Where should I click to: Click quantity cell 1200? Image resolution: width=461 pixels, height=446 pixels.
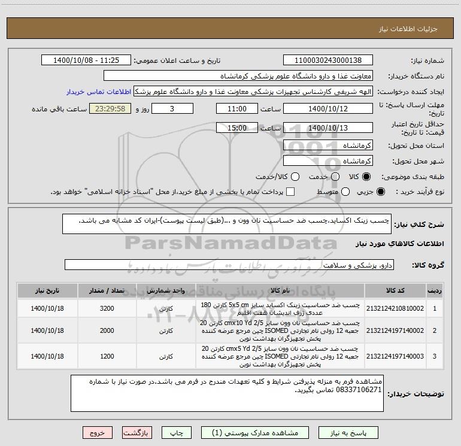click(107, 356)
